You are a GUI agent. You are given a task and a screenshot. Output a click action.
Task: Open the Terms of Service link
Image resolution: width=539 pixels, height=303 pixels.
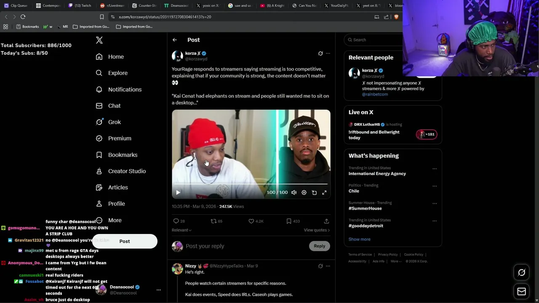point(360,255)
